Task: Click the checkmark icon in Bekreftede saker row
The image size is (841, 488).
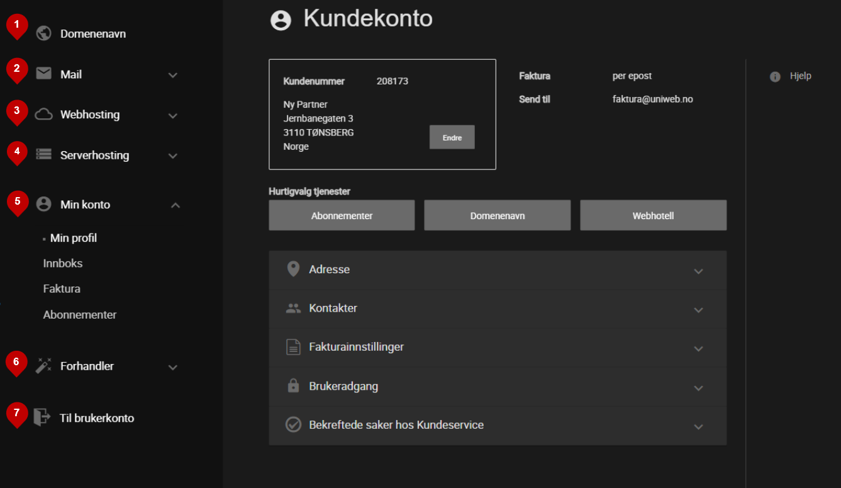Action: click(293, 424)
